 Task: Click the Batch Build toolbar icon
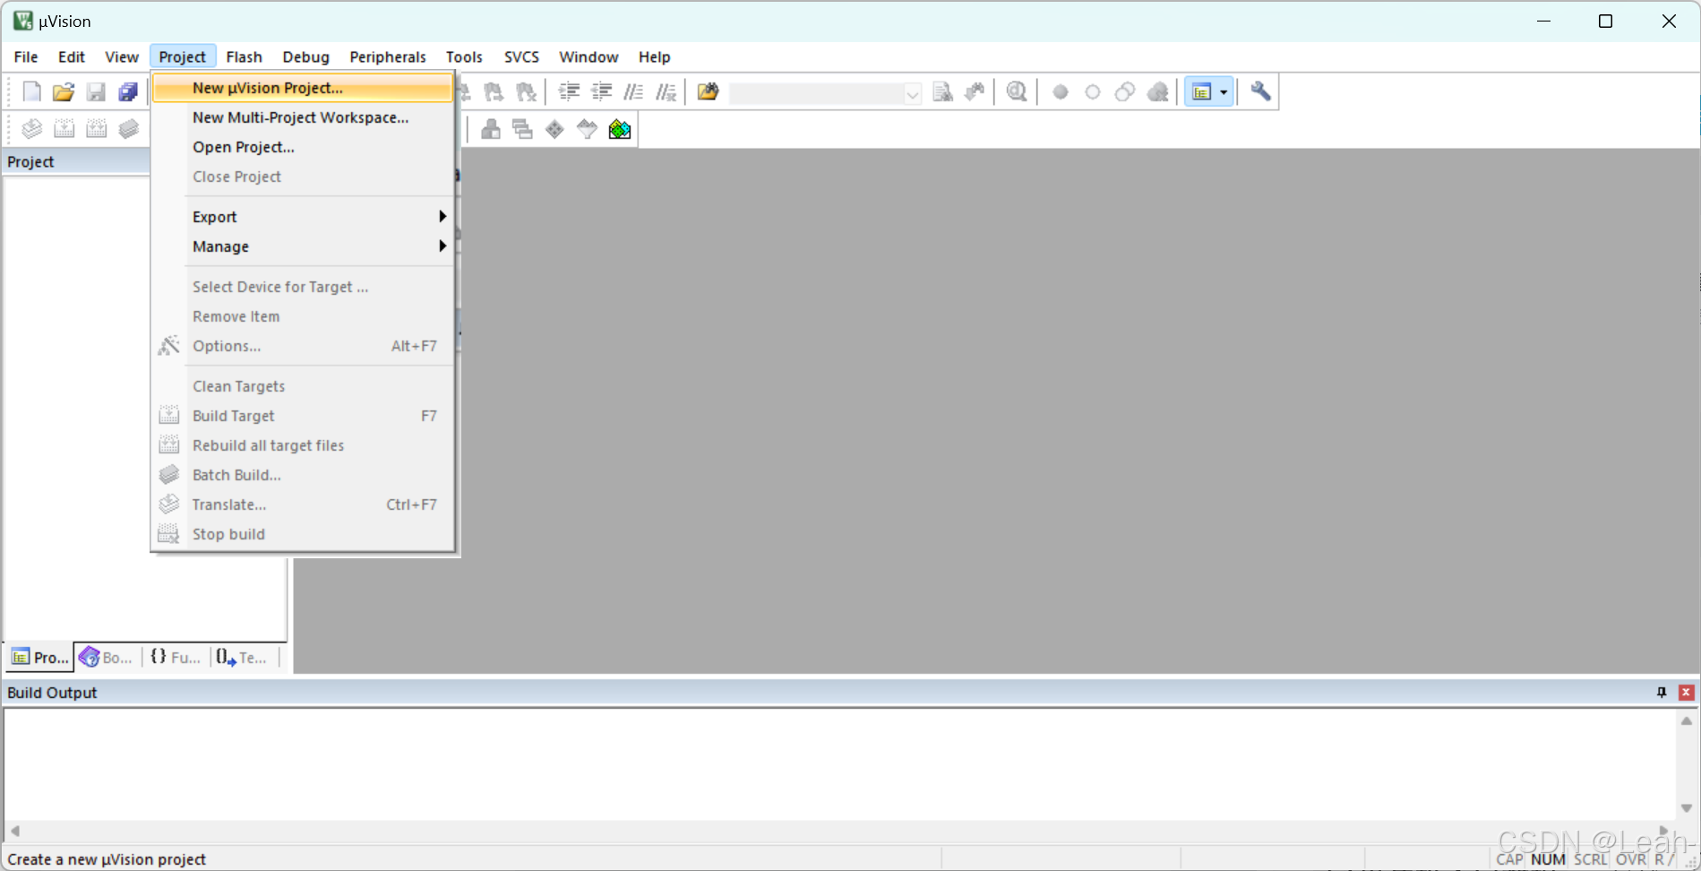click(128, 129)
